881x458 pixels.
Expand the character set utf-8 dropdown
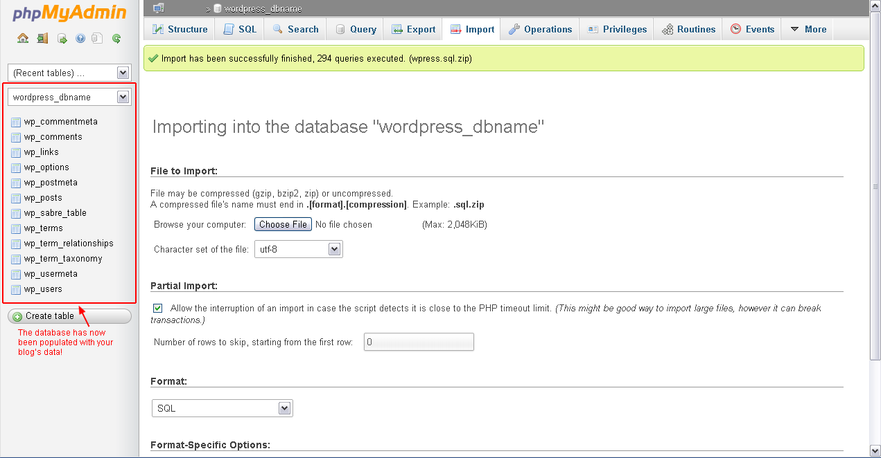299,249
